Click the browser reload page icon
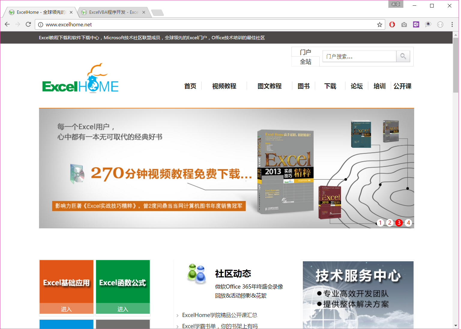 [28, 24]
